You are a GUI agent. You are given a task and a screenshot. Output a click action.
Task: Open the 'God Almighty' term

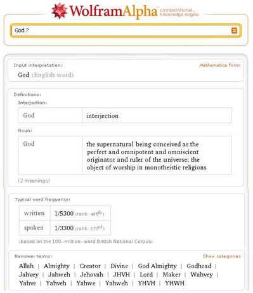click(157, 266)
